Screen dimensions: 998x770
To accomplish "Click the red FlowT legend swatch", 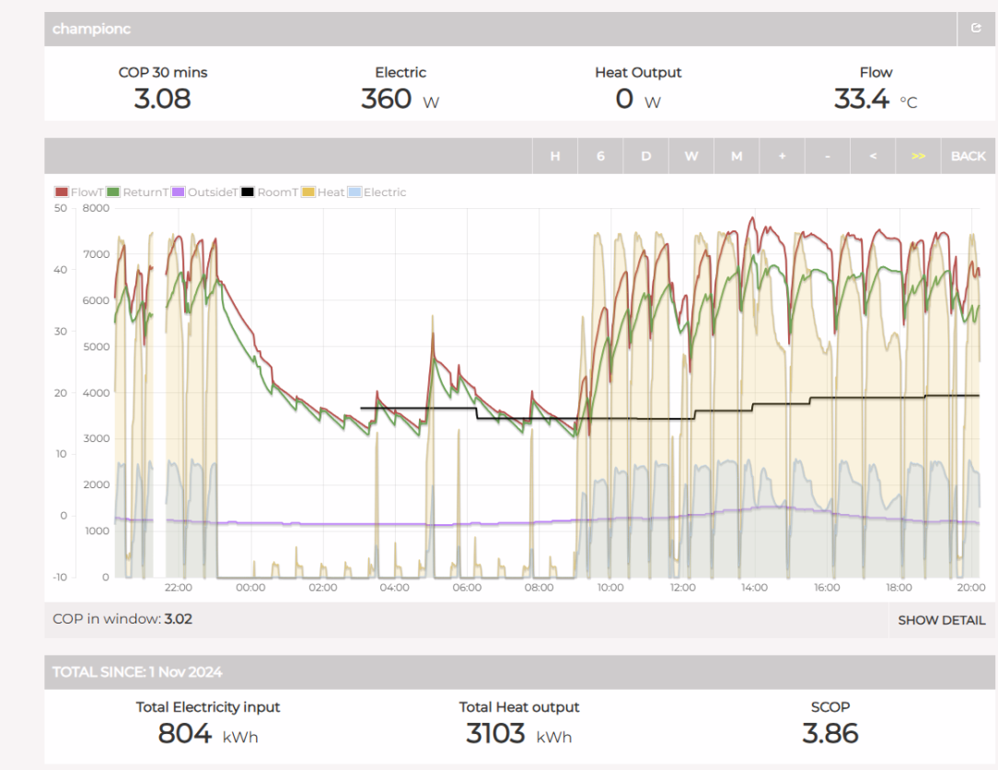I will [62, 192].
